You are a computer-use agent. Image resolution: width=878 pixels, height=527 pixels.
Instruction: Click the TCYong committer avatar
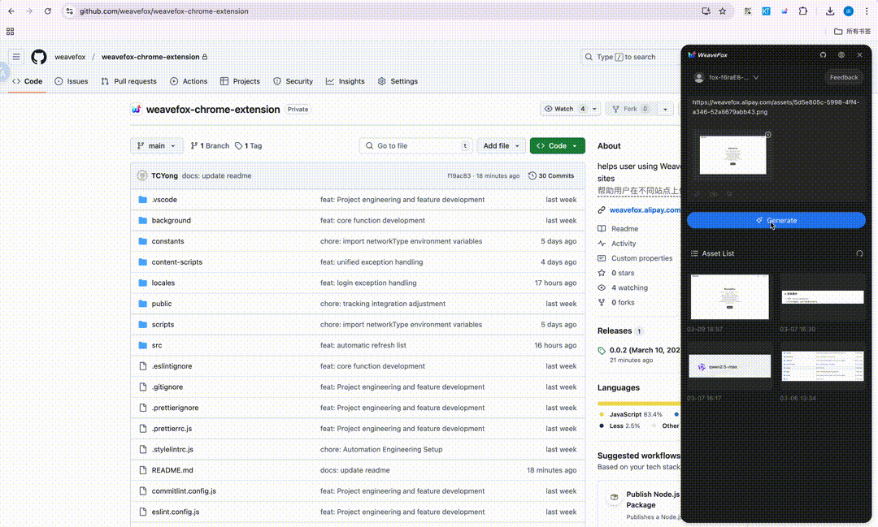(142, 175)
